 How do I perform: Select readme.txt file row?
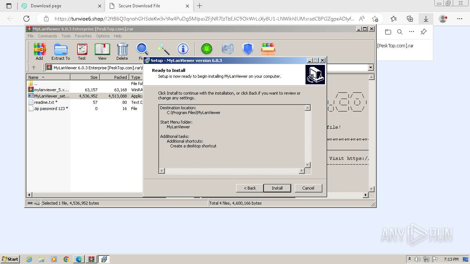pyautogui.click(x=85, y=102)
